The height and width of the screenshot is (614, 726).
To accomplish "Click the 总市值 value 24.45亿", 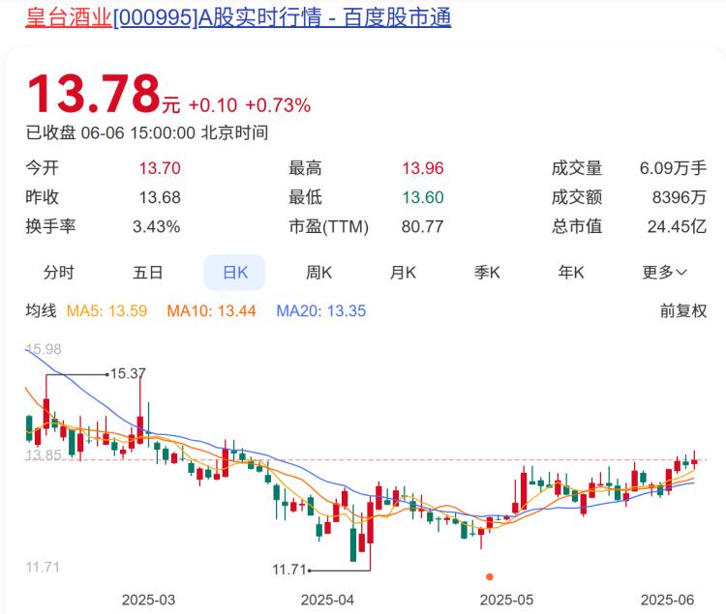I will [x=677, y=226].
